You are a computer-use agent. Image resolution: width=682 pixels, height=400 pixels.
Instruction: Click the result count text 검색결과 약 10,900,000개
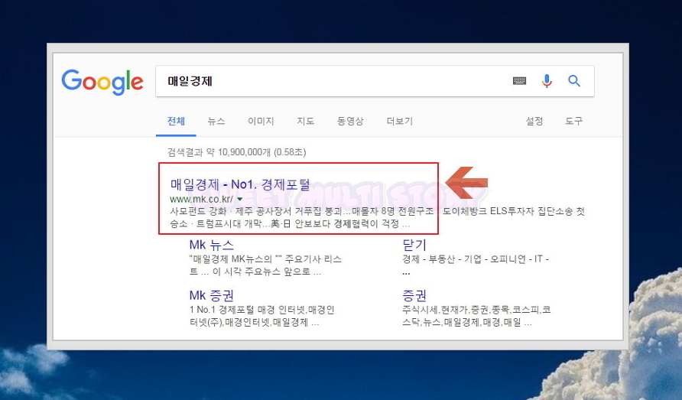(x=236, y=152)
